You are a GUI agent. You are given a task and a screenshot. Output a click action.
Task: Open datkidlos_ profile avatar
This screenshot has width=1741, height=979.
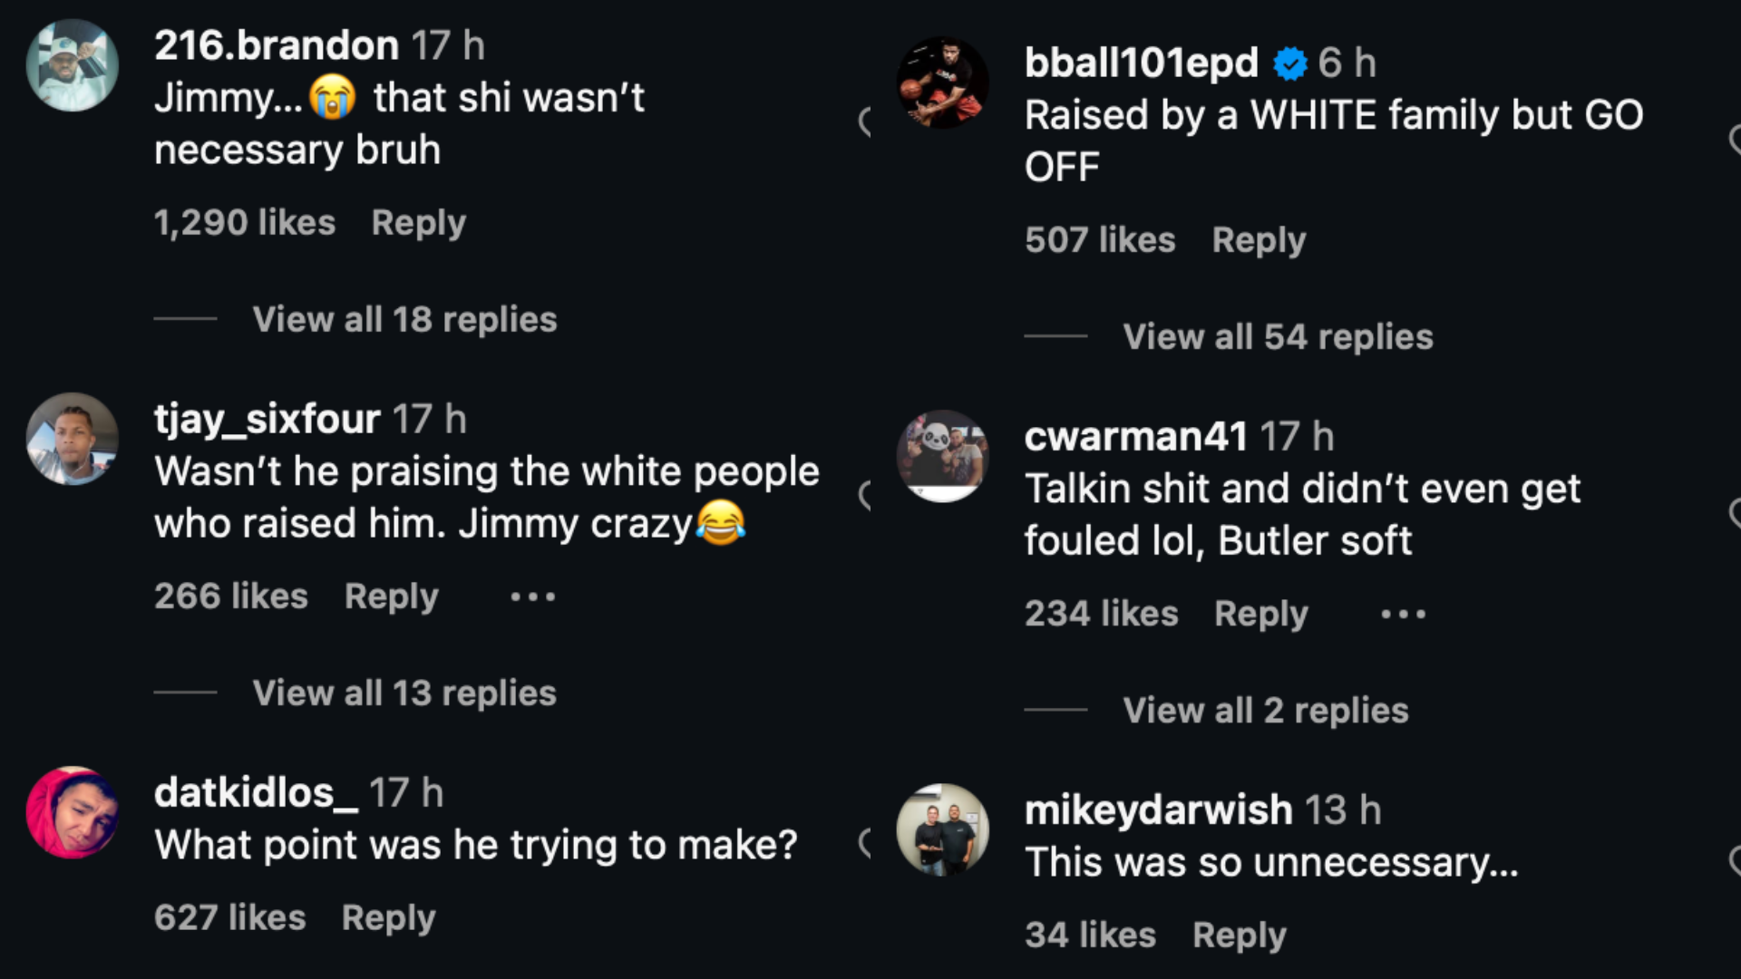[73, 812]
